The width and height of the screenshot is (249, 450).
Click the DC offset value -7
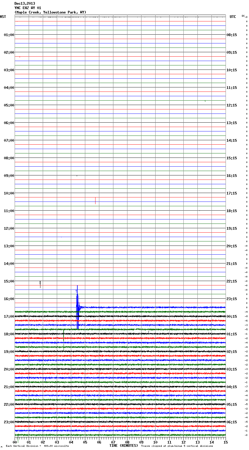pyautogui.click(x=246, y=387)
